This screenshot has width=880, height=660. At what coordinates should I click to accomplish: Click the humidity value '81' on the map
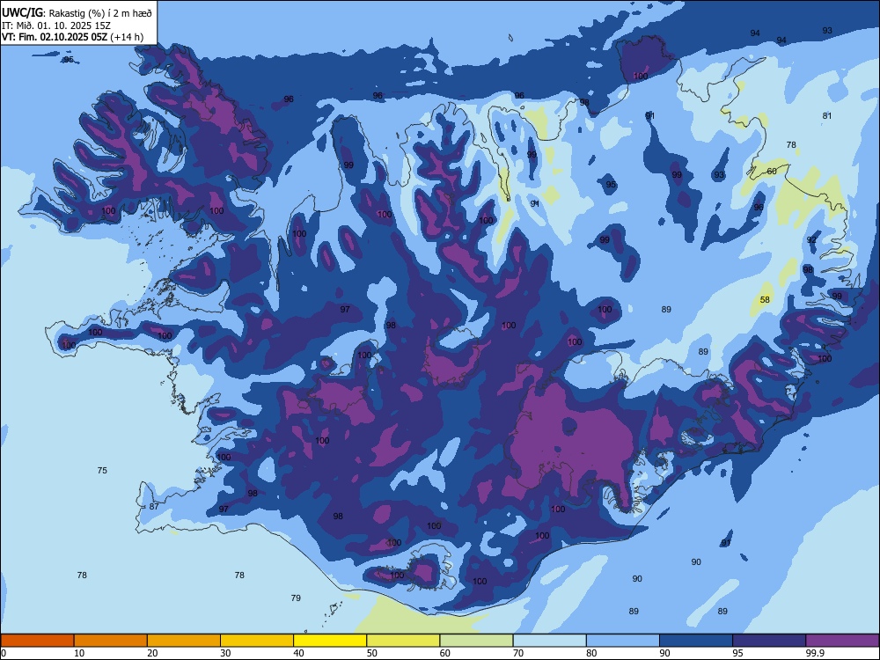tap(827, 115)
